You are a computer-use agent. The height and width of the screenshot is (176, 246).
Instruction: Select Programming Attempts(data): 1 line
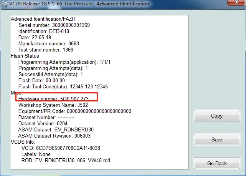pyautogui.click(x=53, y=68)
